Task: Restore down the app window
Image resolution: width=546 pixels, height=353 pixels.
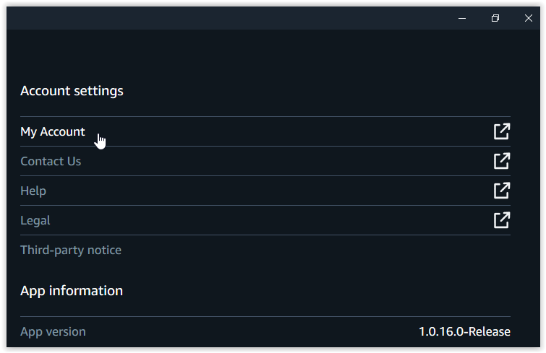Action: click(x=495, y=18)
